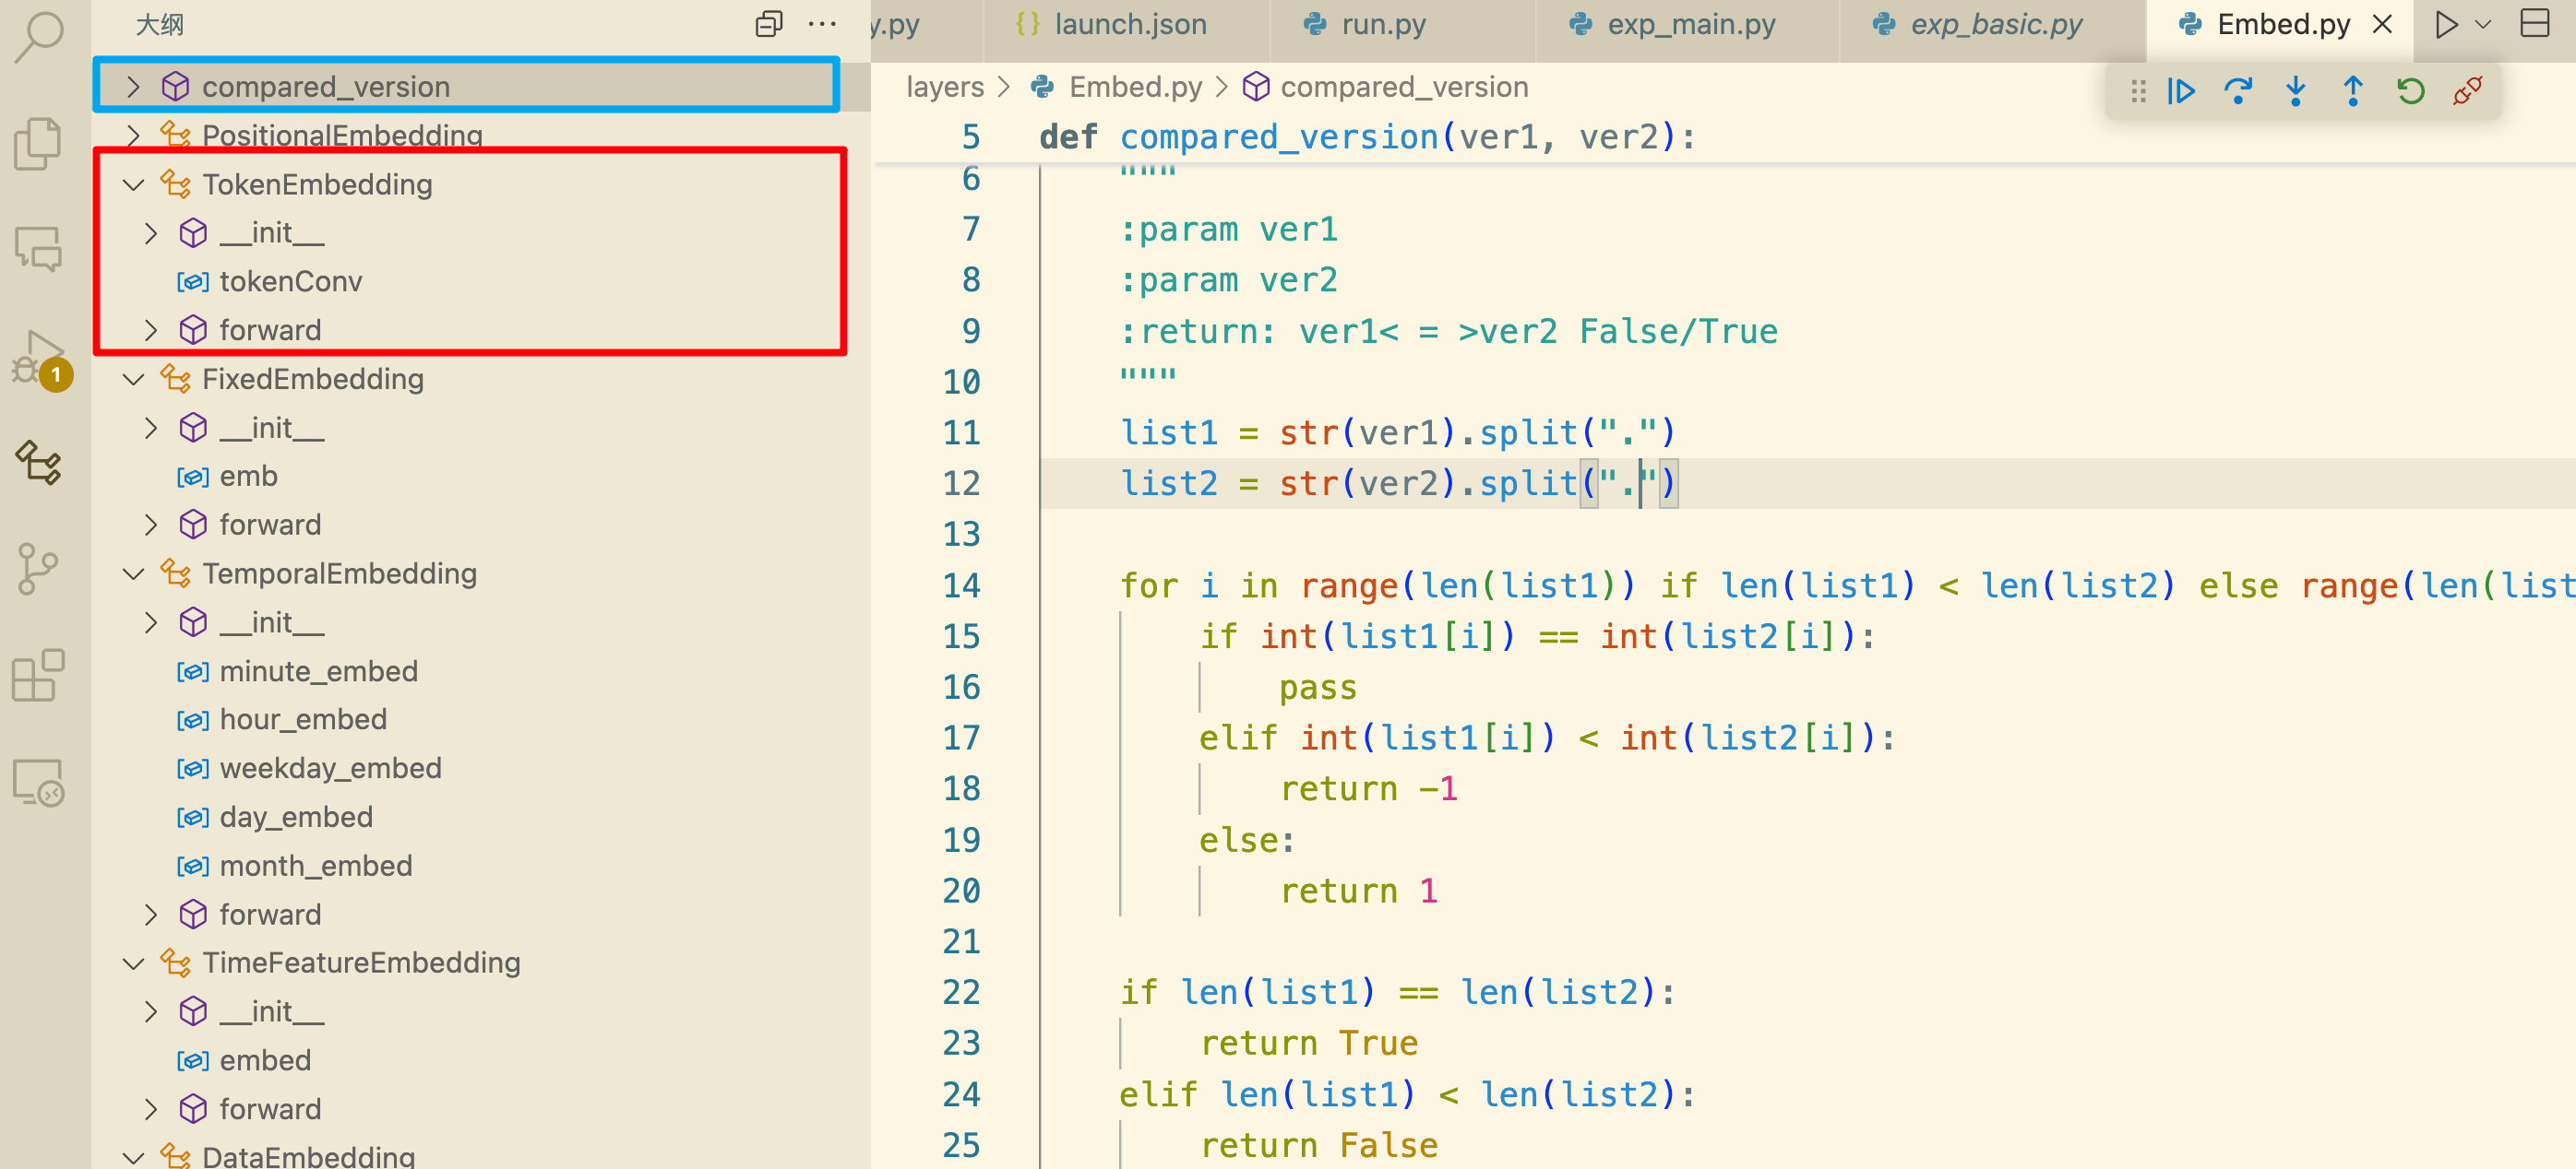Expand __init__ under TokenEmbedding

151,233
